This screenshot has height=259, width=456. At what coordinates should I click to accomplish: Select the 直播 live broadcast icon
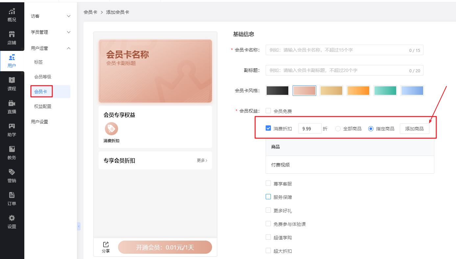point(12,103)
